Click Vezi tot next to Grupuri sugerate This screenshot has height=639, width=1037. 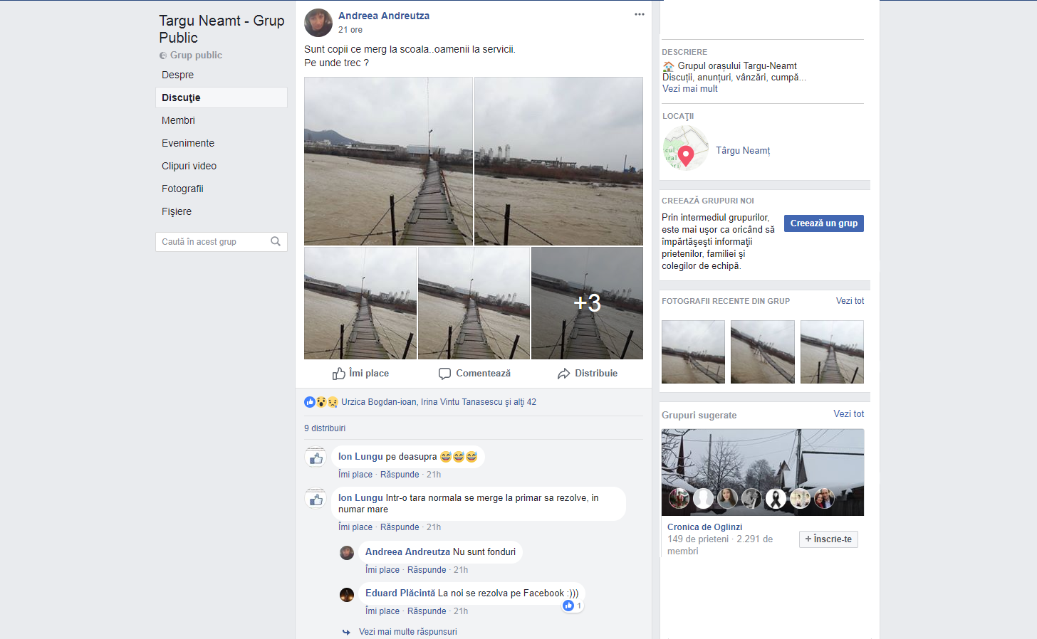tap(848, 414)
